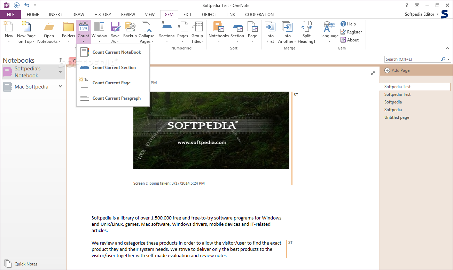
Task: Choose Count Current Section from the menu
Action: (113, 68)
